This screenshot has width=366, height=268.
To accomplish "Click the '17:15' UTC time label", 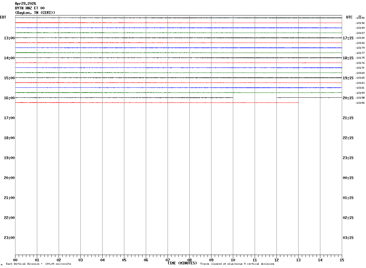I will (x=348, y=38).
